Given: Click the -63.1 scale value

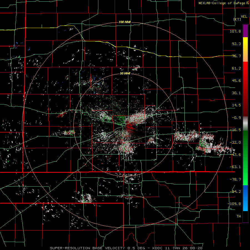Looking at the screenshot, I should click(235, 167).
